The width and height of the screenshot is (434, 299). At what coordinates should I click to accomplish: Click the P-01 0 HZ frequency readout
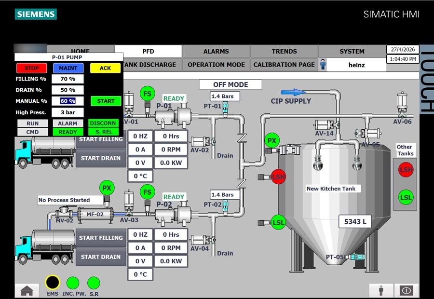140,136
